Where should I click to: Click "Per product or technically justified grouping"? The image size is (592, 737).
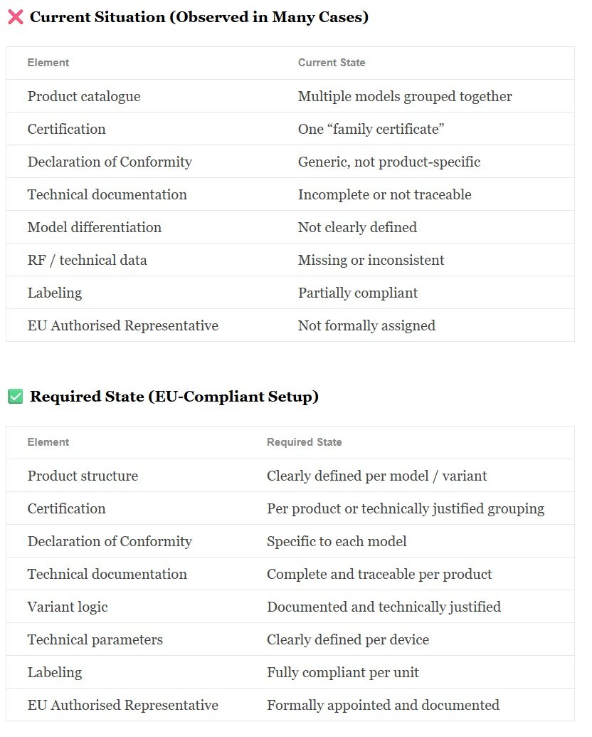click(x=405, y=508)
